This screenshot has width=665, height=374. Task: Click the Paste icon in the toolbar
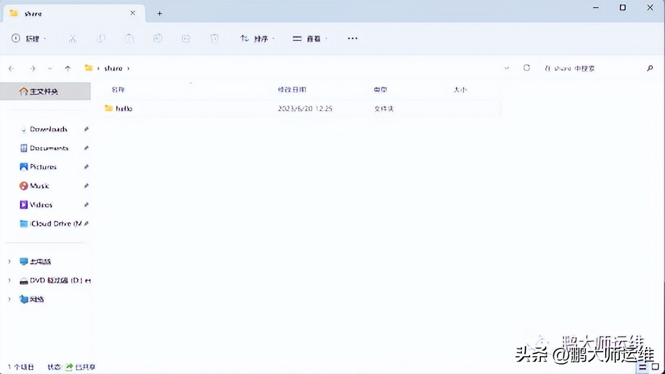coord(129,38)
